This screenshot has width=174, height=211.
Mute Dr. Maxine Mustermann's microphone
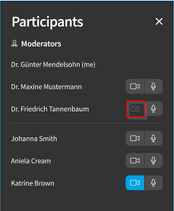pyautogui.click(x=153, y=86)
